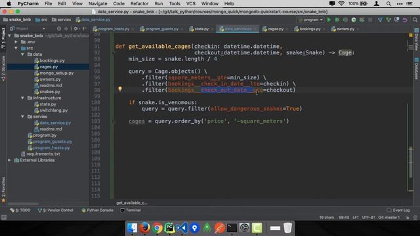Run program with coverage icon
Image resolution: width=420 pixels, height=236 pixels.
[x=346, y=20]
